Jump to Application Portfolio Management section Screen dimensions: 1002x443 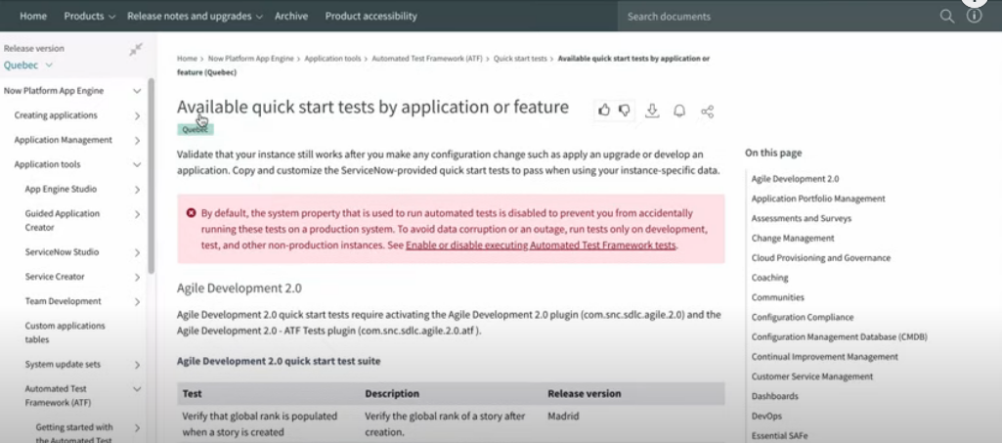tap(818, 199)
